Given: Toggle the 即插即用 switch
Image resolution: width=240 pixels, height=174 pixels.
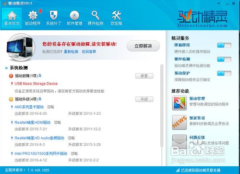Looking at the screenshot, I should coord(224,45).
